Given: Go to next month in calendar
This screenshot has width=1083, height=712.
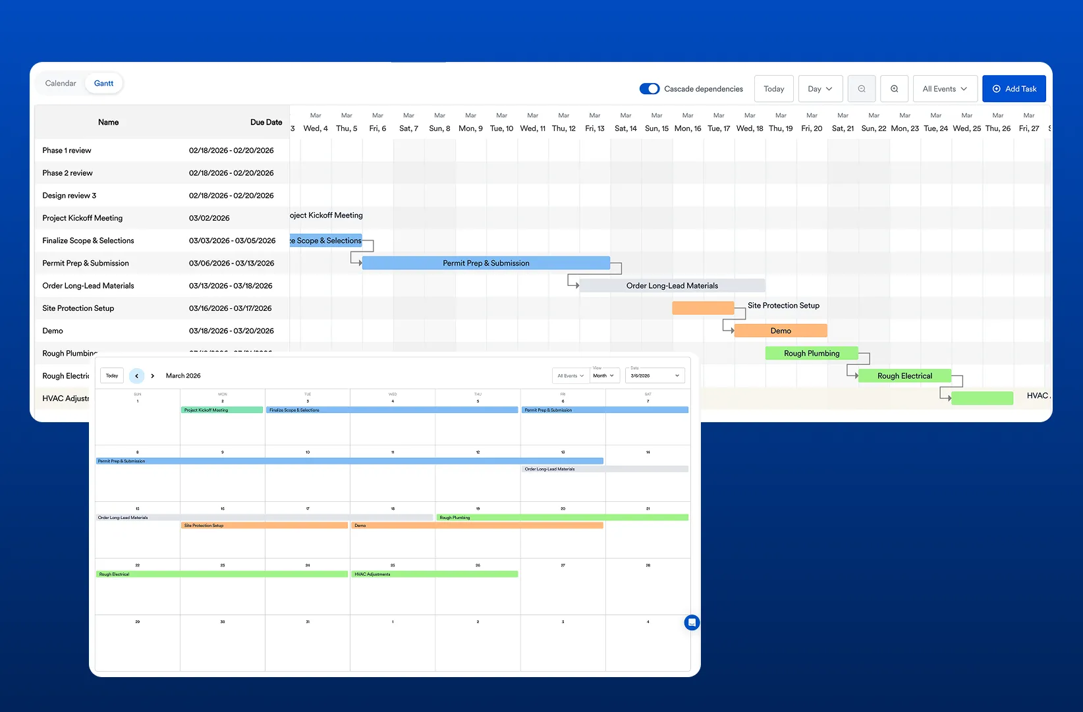Looking at the screenshot, I should click(x=153, y=375).
